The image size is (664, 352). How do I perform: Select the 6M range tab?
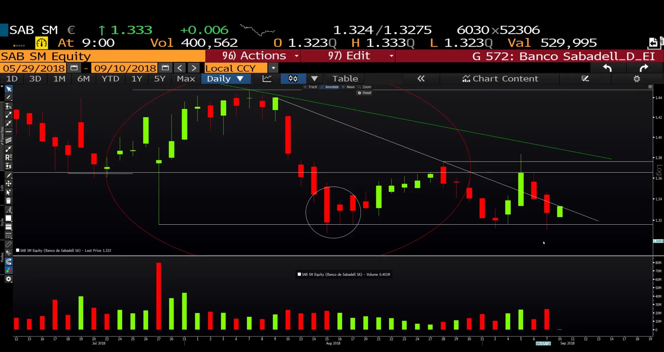point(83,79)
